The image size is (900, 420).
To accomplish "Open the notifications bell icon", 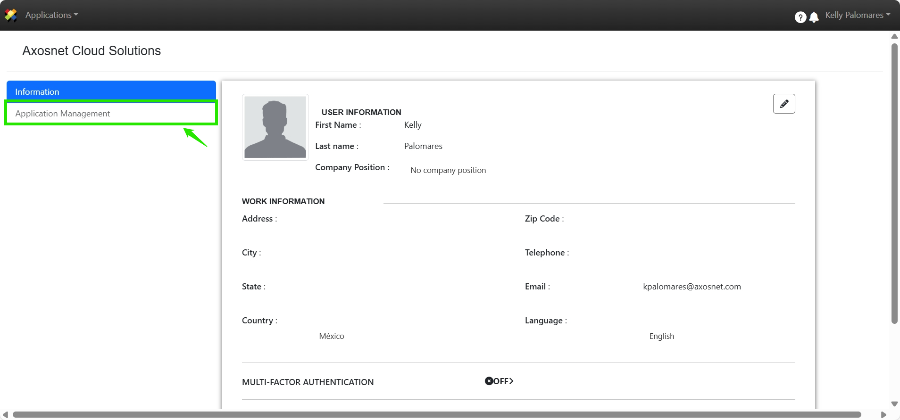I will pos(814,17).
